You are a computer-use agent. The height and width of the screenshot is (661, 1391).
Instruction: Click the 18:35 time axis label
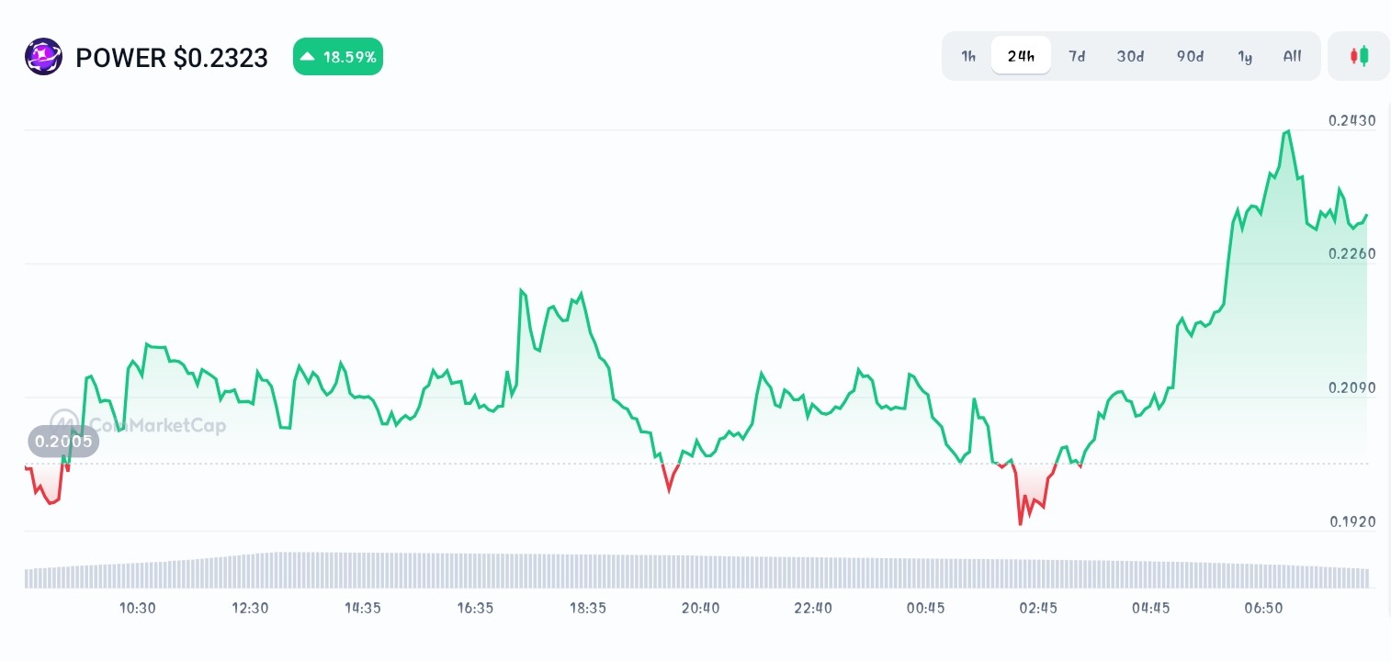(588, 608)
